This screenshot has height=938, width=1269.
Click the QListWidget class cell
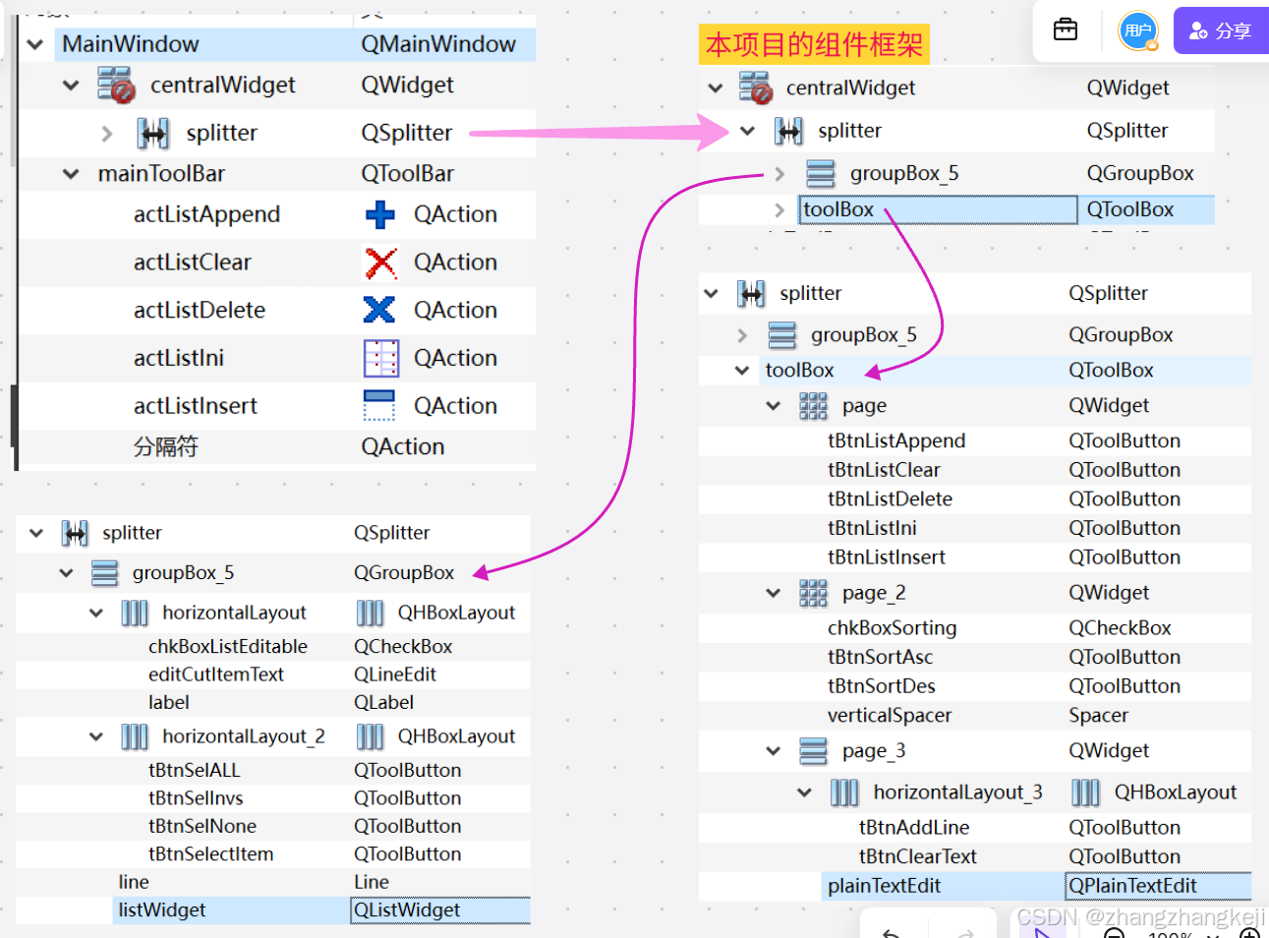click(440, 910)
